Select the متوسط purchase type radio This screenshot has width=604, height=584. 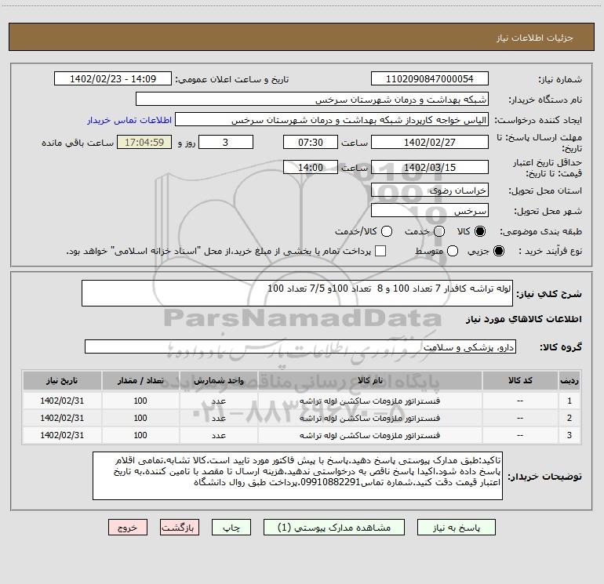[453, 251]
